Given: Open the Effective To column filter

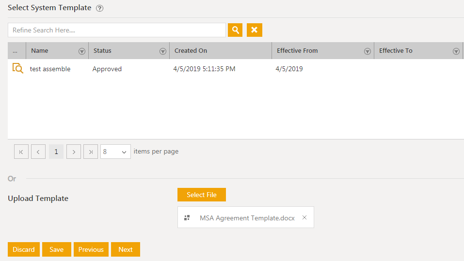Looking at the screenshot, I should tap(456, 51).
